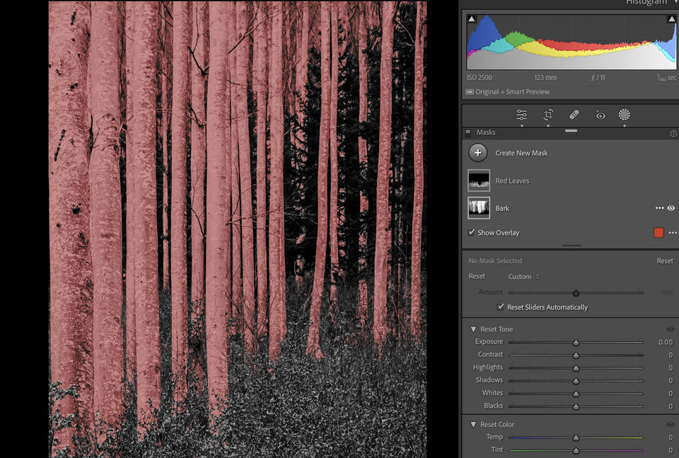The image size is (679, 458).
Task: Open the Masks panel help icon
Action: [x=673, y=133]
